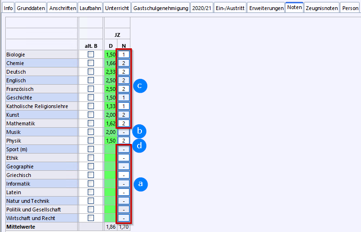Check the alt. B box for Sport (m)
The height and width of the screenshot is (232, 361).
pyautogui.click(x=91, y=149)
